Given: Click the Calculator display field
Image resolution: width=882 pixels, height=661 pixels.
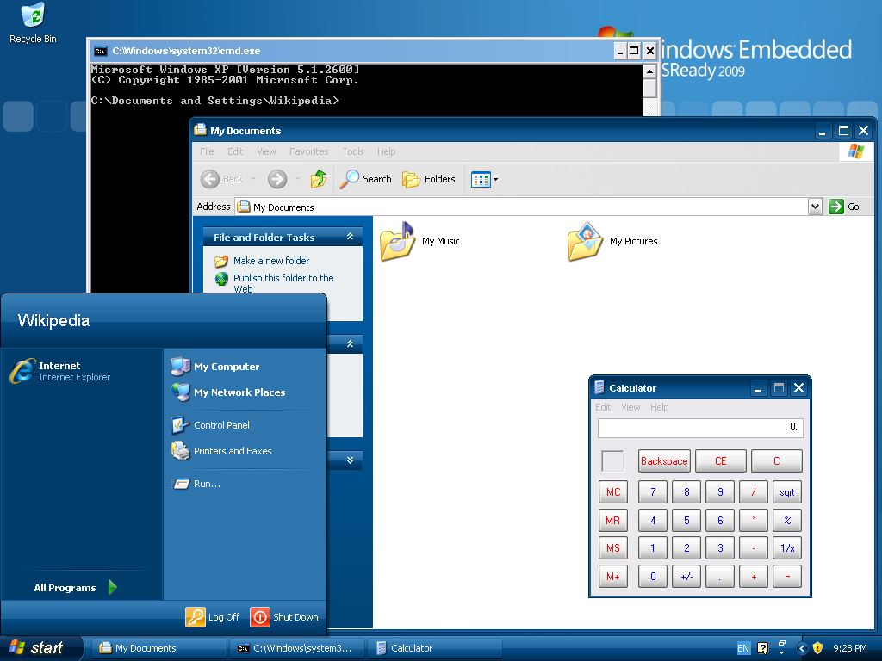Looking at the screenshot, I should click(x=700, y=428).
